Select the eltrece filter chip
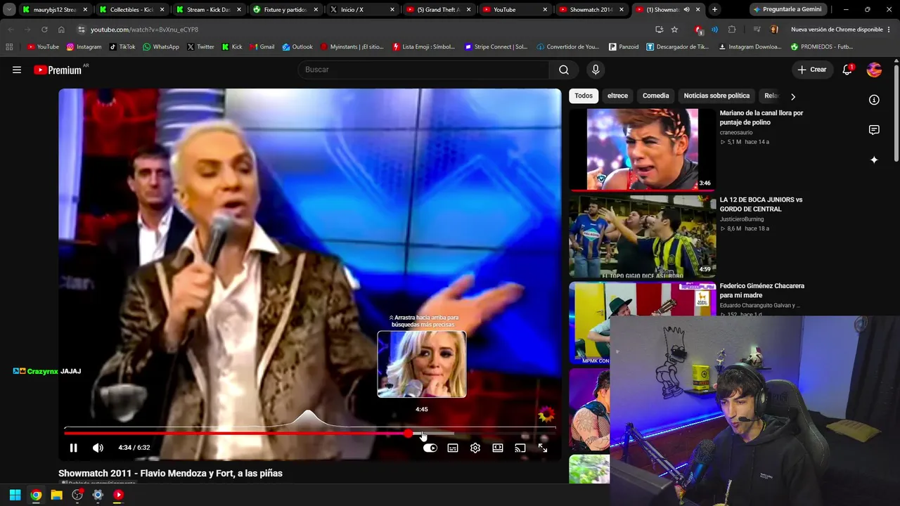Image resolution: width=900 pixels, height=506 pixels. tap(617, 96)
